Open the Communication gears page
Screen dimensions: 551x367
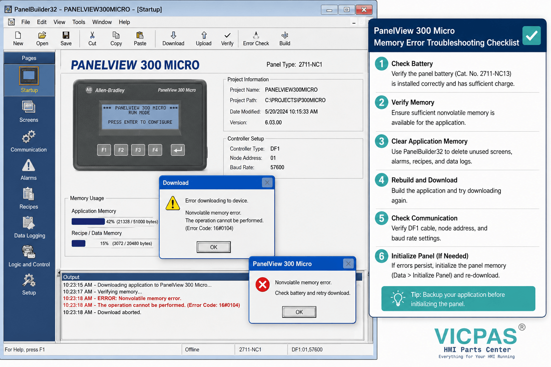[29, 141]
